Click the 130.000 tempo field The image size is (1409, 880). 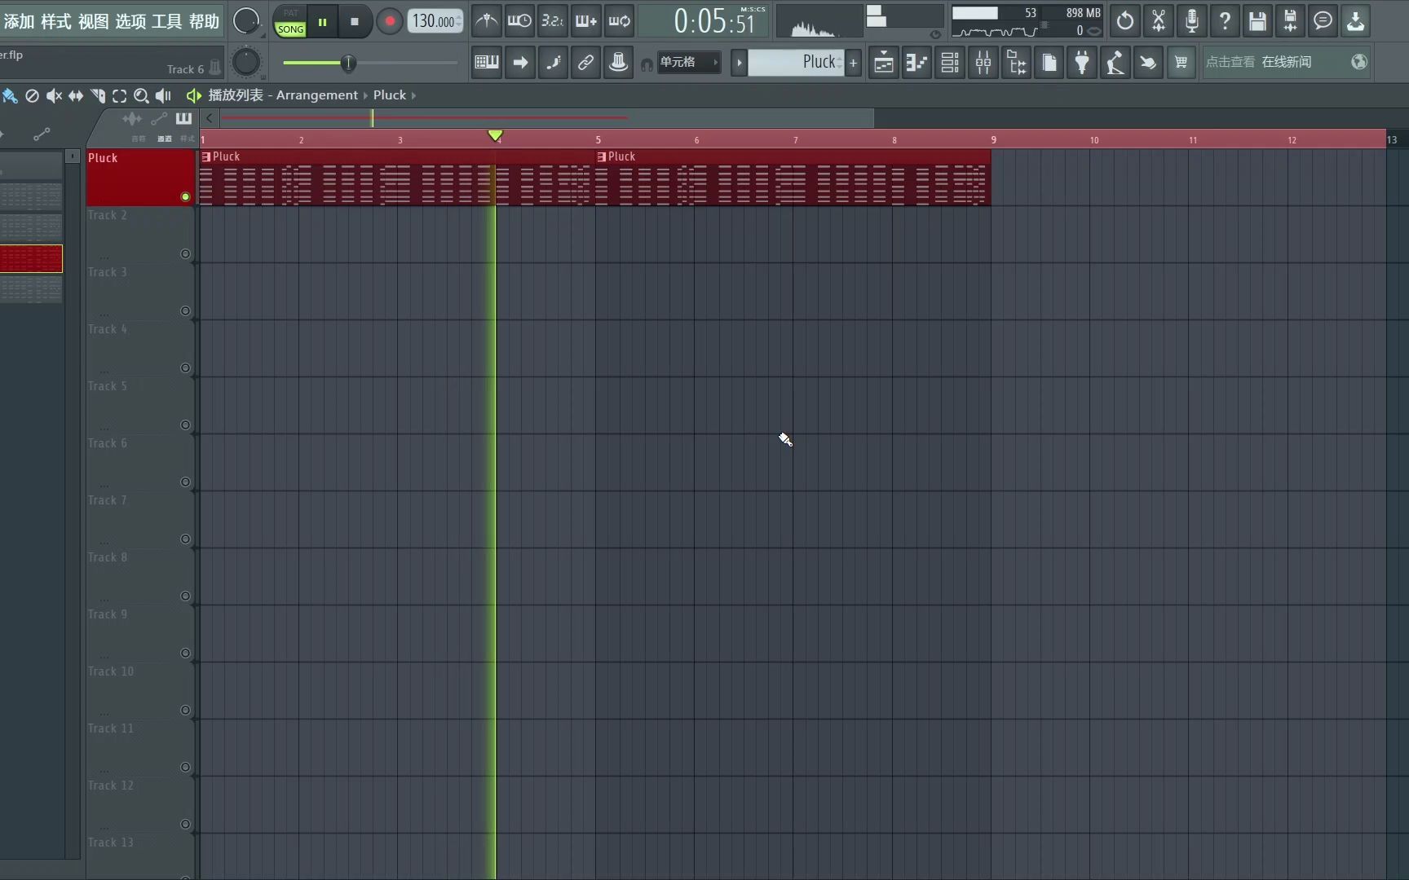[435, 21]
